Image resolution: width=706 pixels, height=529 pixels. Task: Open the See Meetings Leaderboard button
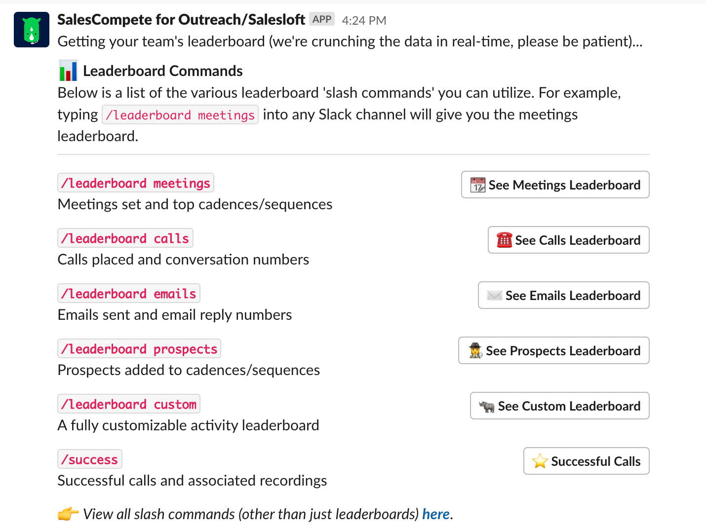555,185
